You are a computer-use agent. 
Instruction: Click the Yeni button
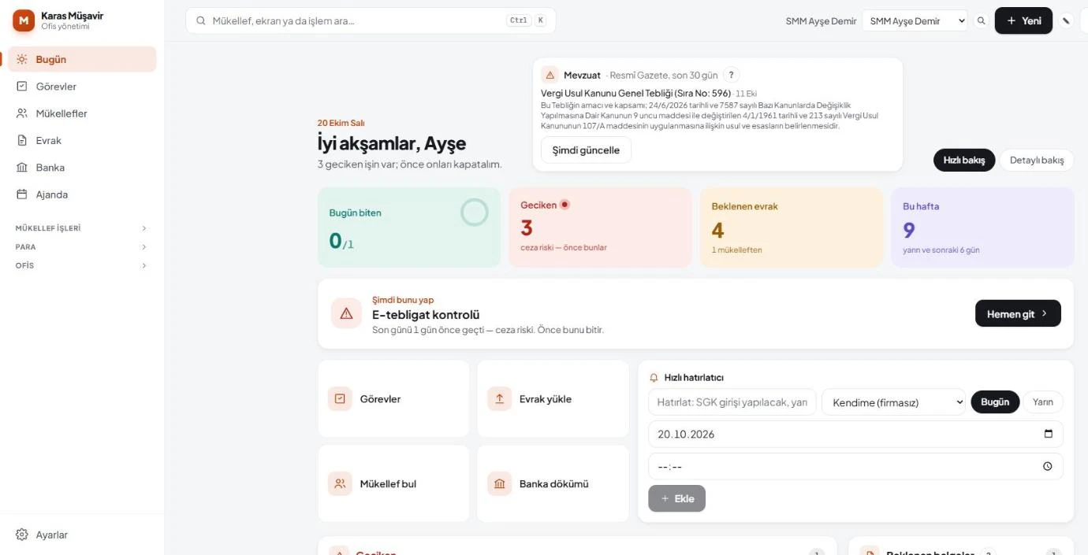coord(1023,21)
